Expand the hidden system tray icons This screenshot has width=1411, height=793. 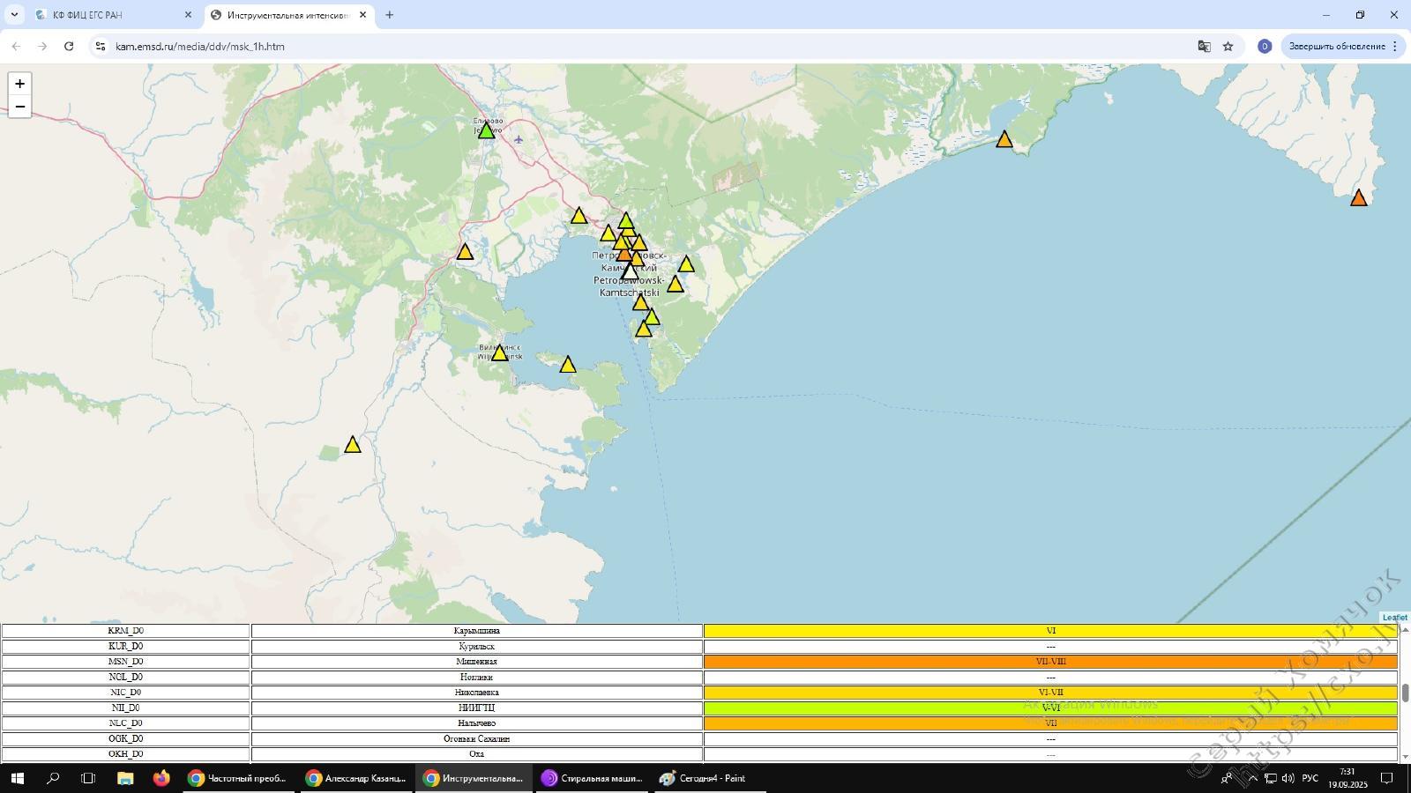coord(1252,779)
